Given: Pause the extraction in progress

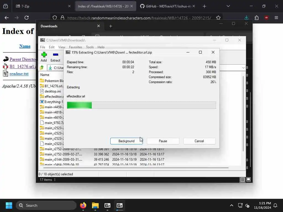Looking at the screenshot, I should point(163,141).
